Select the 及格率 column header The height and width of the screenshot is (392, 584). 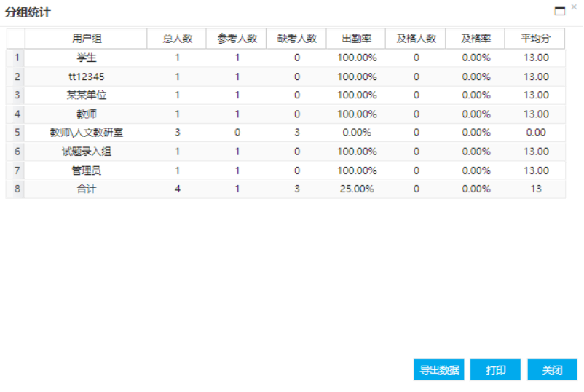(x=476, y=39)
